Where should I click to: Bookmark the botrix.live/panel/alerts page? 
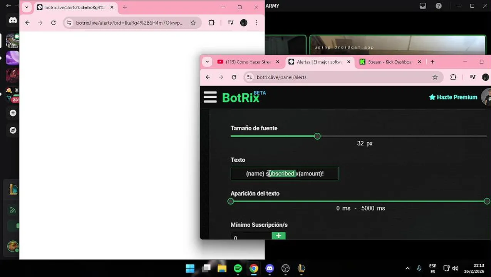point(435,77)
